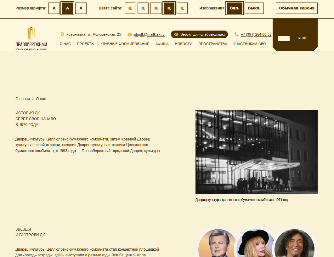The width and height of the screenshot is (334, 257).
Task: Click the Версия для слабовидящих button
Action: (x=199, y=34)
